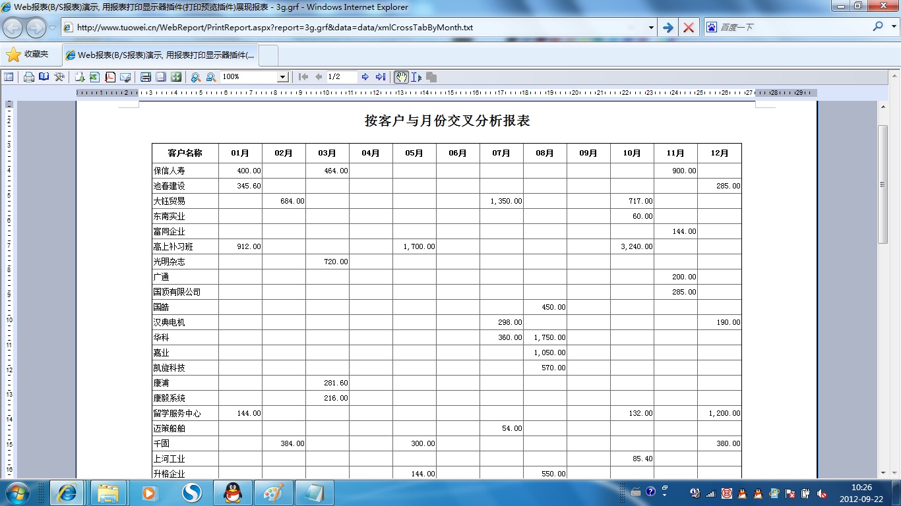The height and width of the screenshot is (506, 901).
Task: Click the stop loading X button
Action: click(688, 27)
